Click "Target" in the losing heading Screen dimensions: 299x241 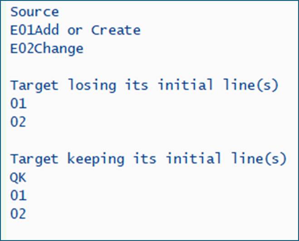(34, 85)
